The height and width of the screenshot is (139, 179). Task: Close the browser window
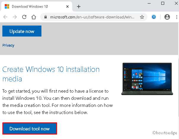(176, 3)
